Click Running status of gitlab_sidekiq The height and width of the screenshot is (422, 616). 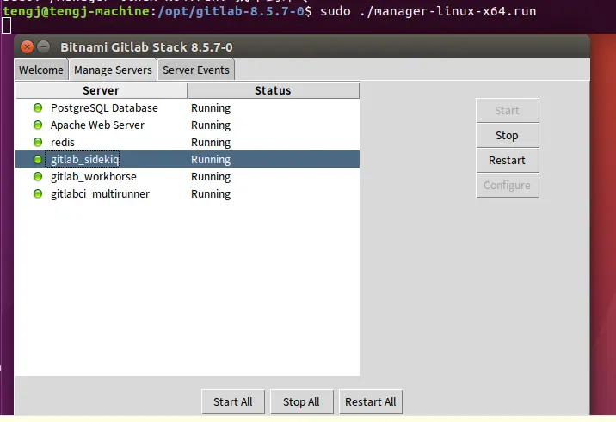tap(211, 160)
